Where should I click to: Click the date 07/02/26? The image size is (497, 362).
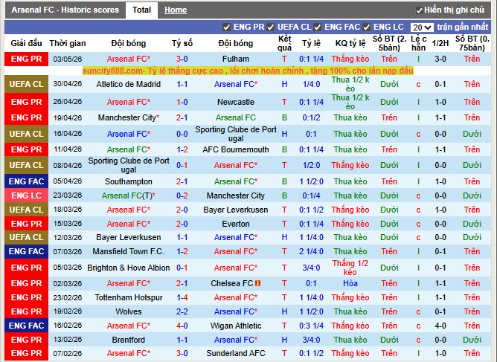[68, 353]
